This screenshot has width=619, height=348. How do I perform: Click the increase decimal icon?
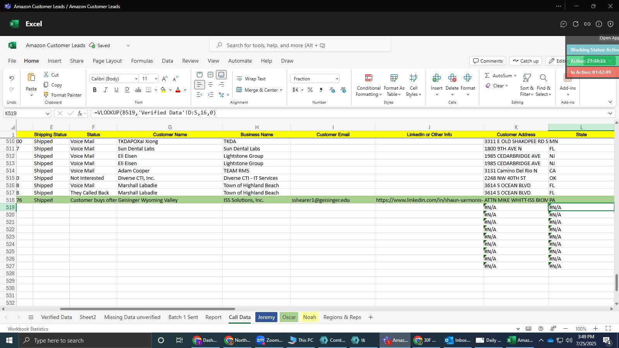[332, 90]
